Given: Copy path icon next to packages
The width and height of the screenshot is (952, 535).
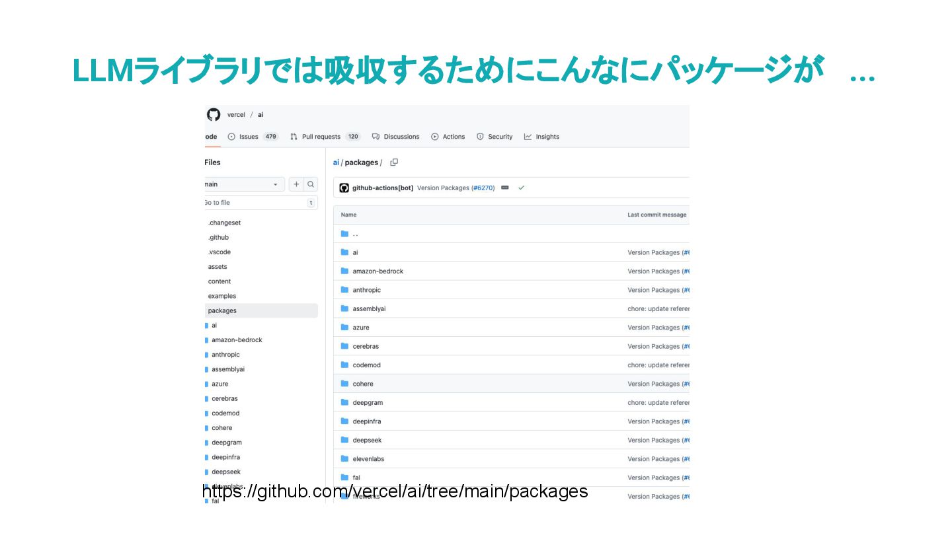Looking at the screenshot, I should click(x=394, y=162).
